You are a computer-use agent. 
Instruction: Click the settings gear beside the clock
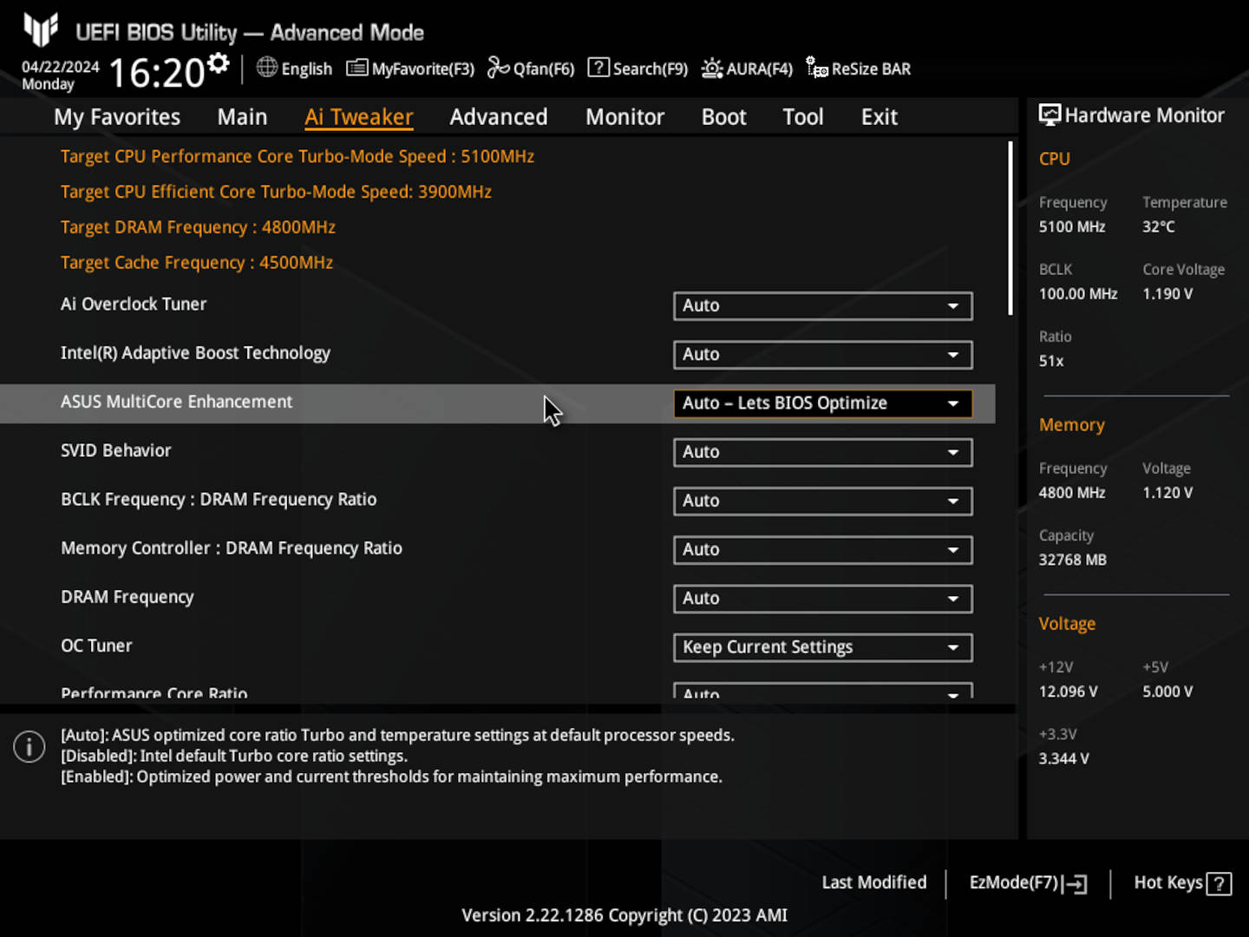219,63
